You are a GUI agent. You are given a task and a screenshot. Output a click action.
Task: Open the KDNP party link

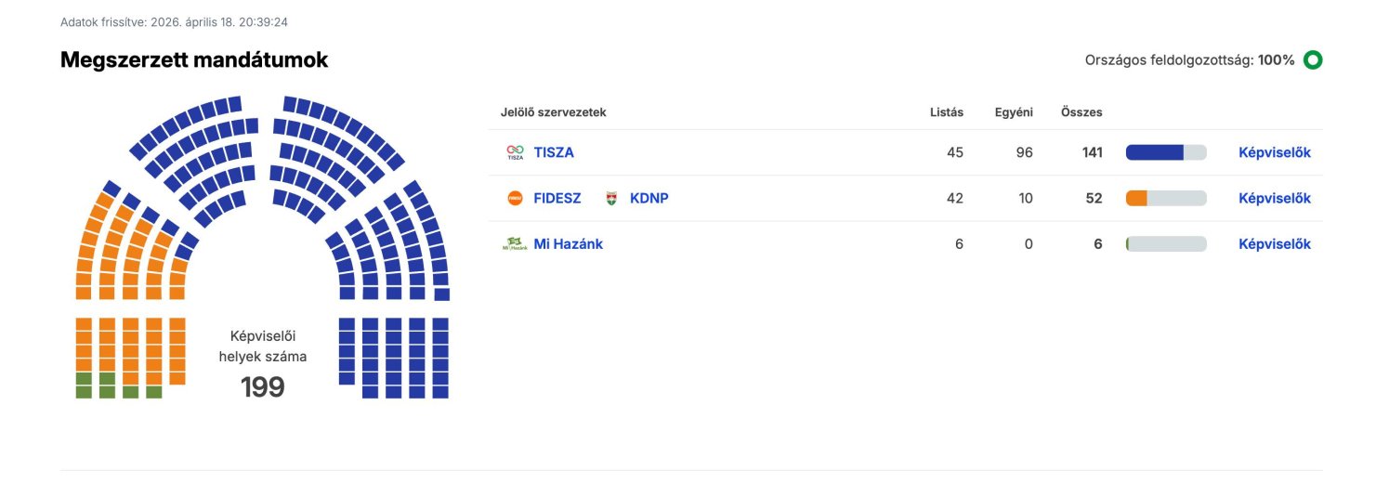pyautogui.click(x=649, y=198)
